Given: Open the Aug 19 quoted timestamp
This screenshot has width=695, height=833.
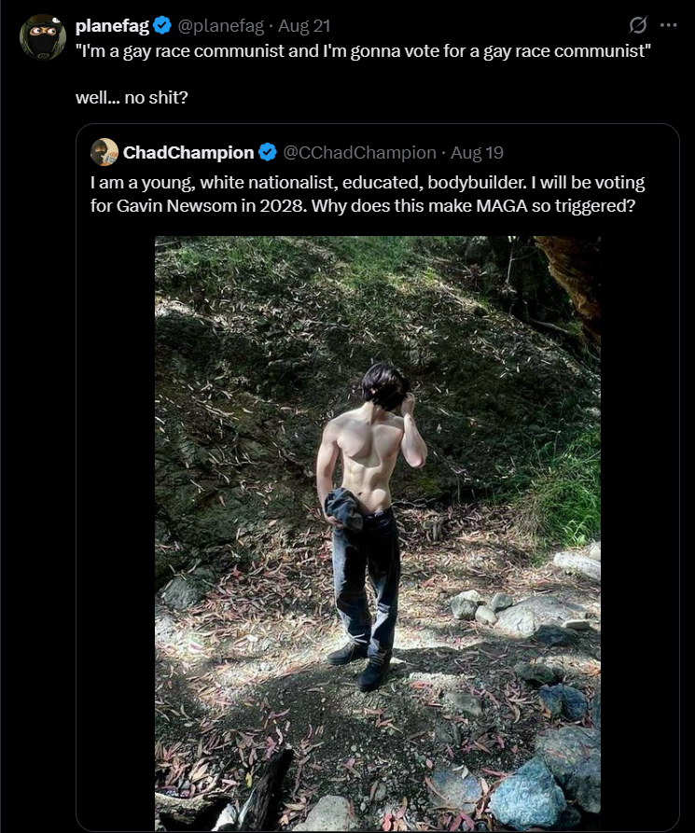Looking at the screenshot, I should [477, 152].
